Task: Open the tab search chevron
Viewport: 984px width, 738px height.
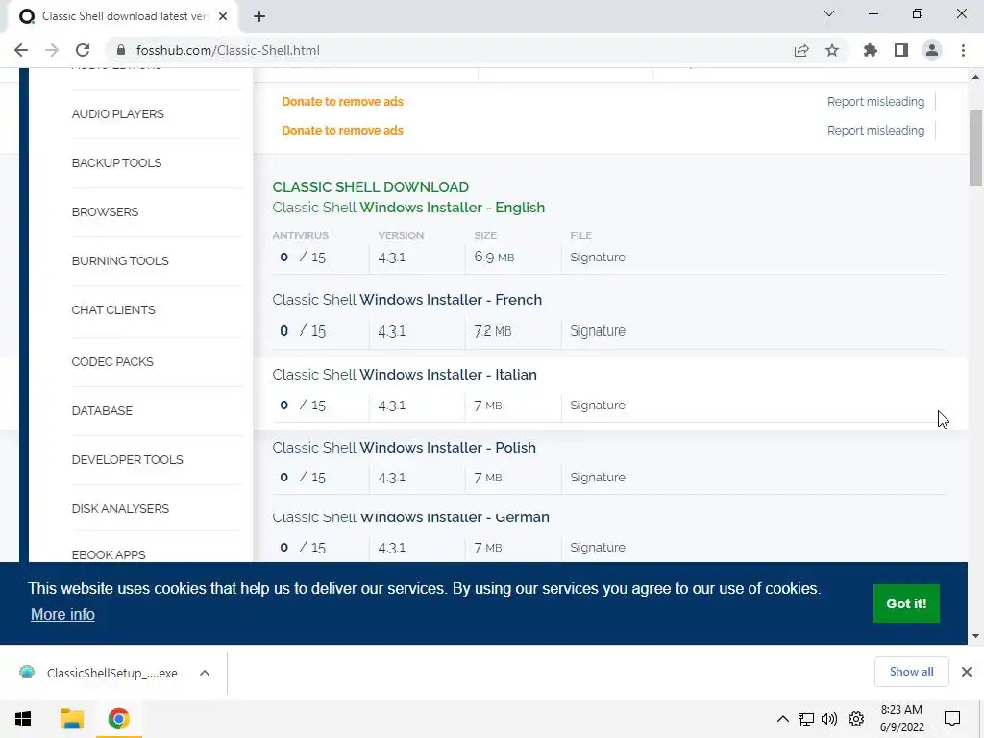Action: click(x=829, y=13)
